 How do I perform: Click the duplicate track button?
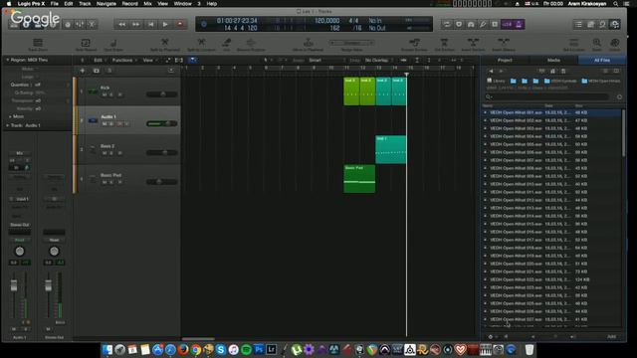[x=97, y=71]
